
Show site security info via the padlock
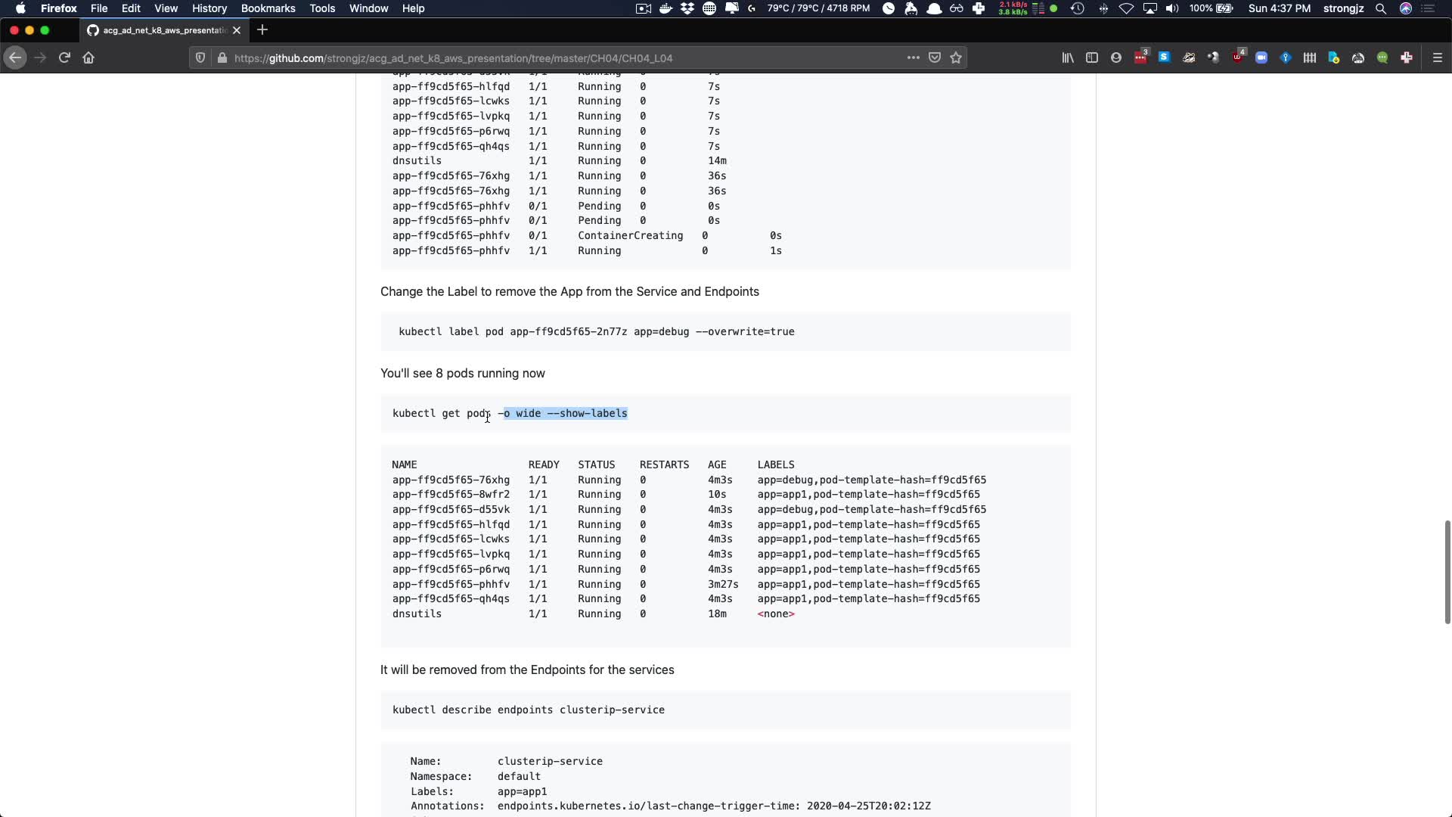click(x=222, y=57)
